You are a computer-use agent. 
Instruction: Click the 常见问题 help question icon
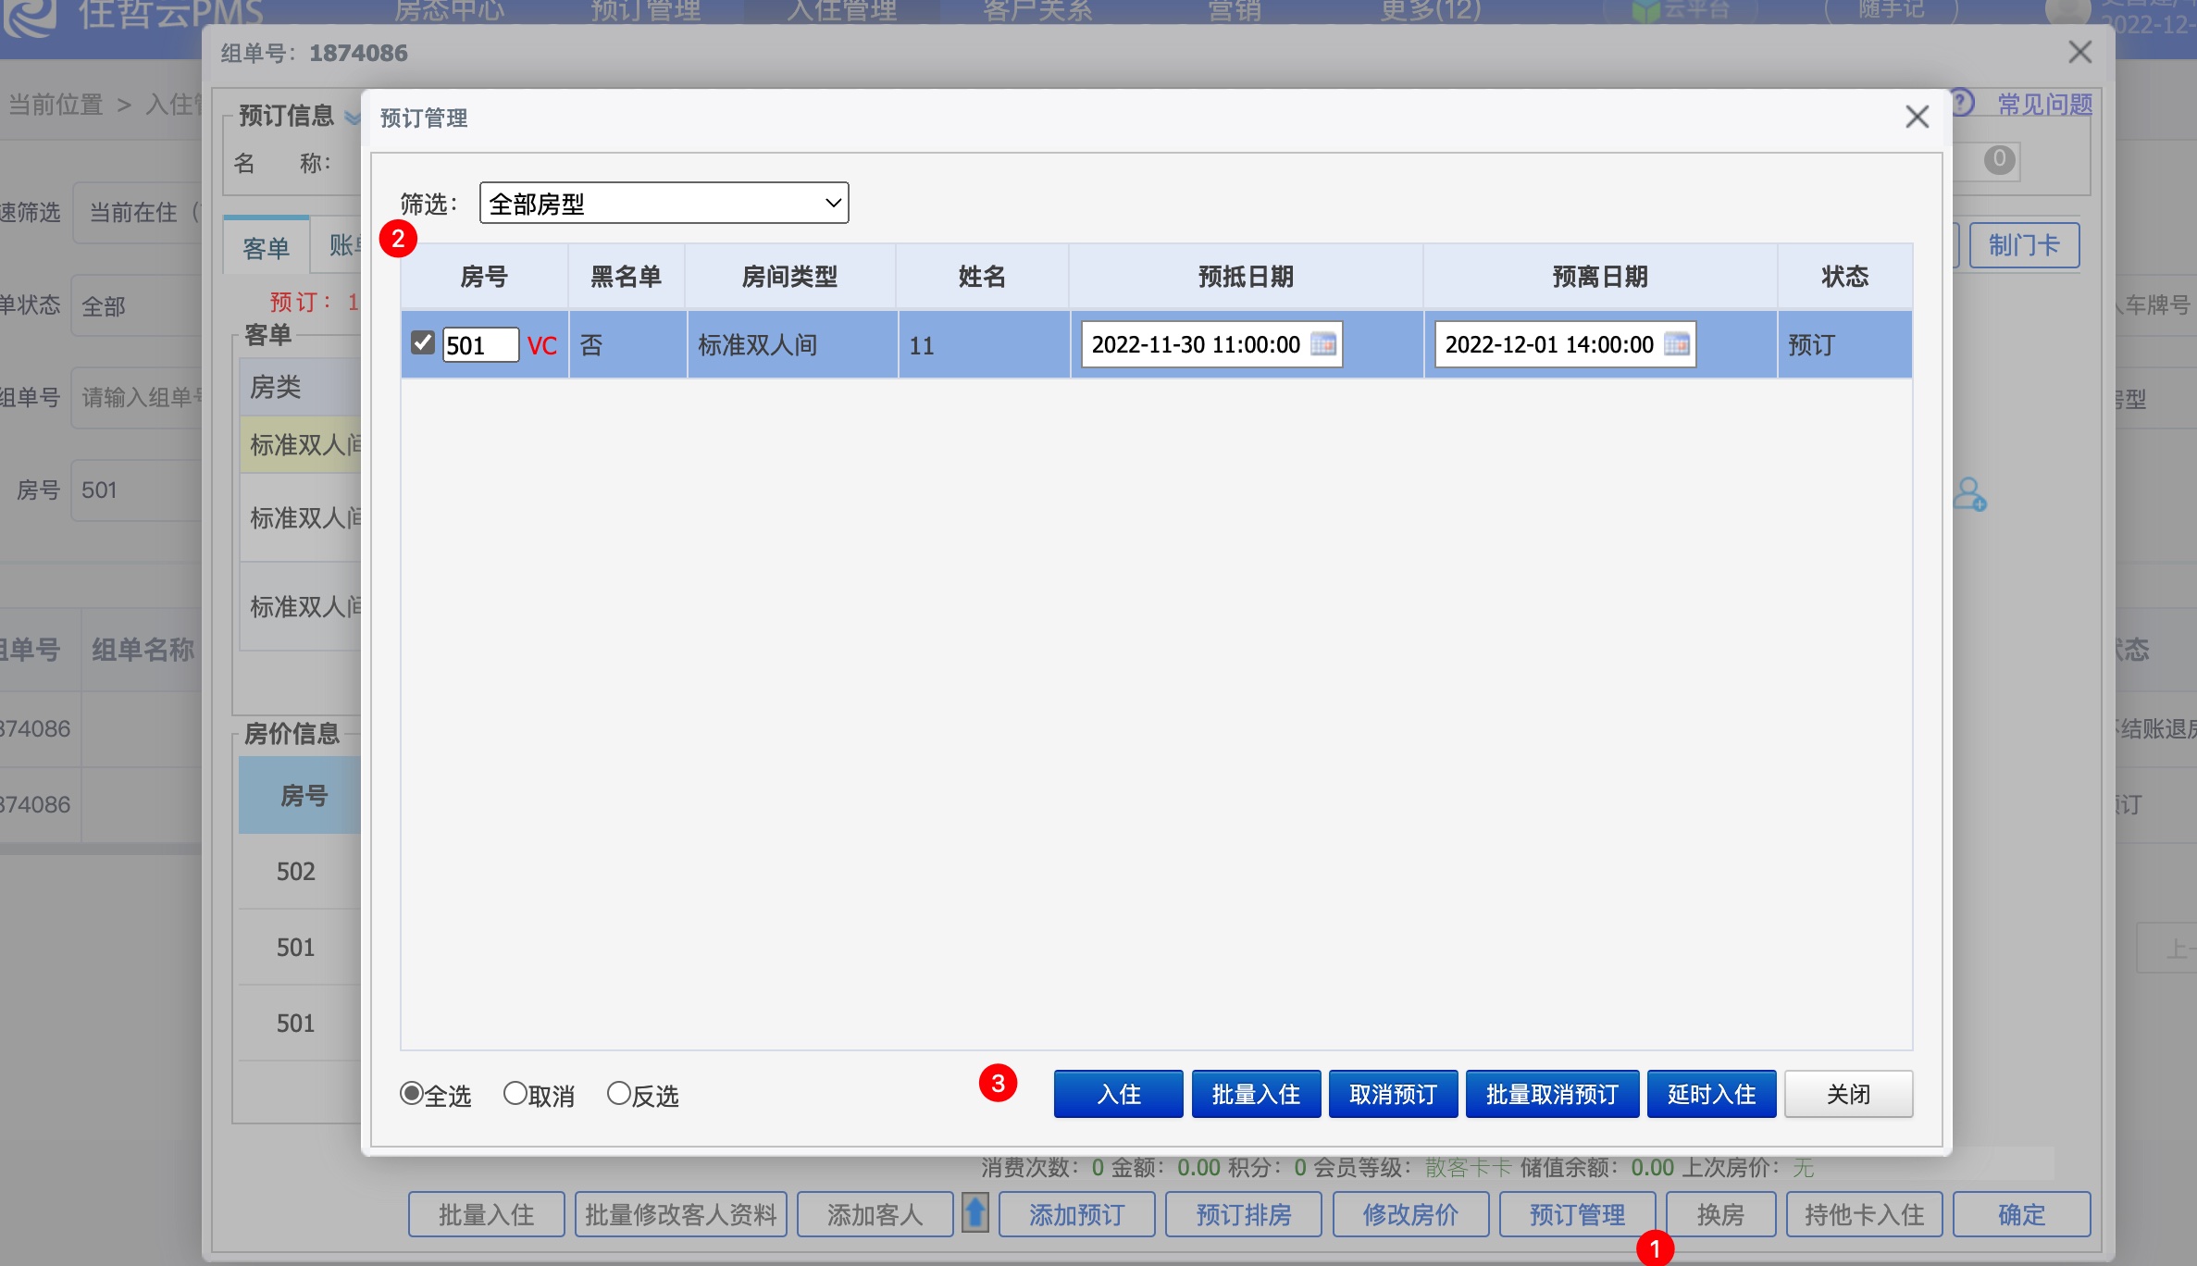point(1962,103)
